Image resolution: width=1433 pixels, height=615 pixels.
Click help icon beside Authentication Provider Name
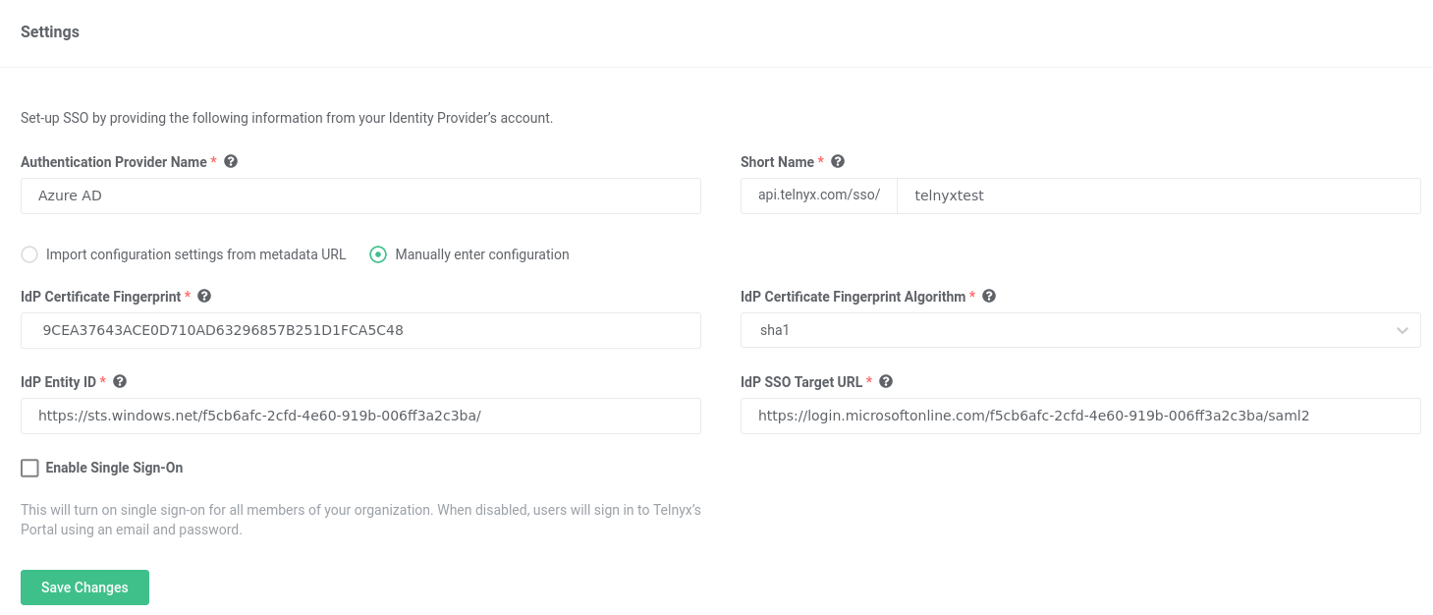[x=231, y=161]
